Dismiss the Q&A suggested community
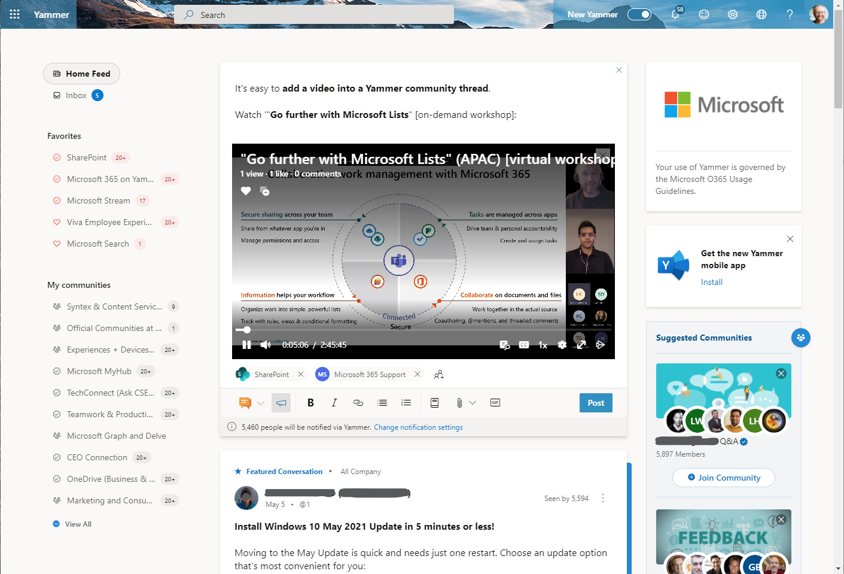The width and height of the screenshot is (844, 574). click(781, 373)
